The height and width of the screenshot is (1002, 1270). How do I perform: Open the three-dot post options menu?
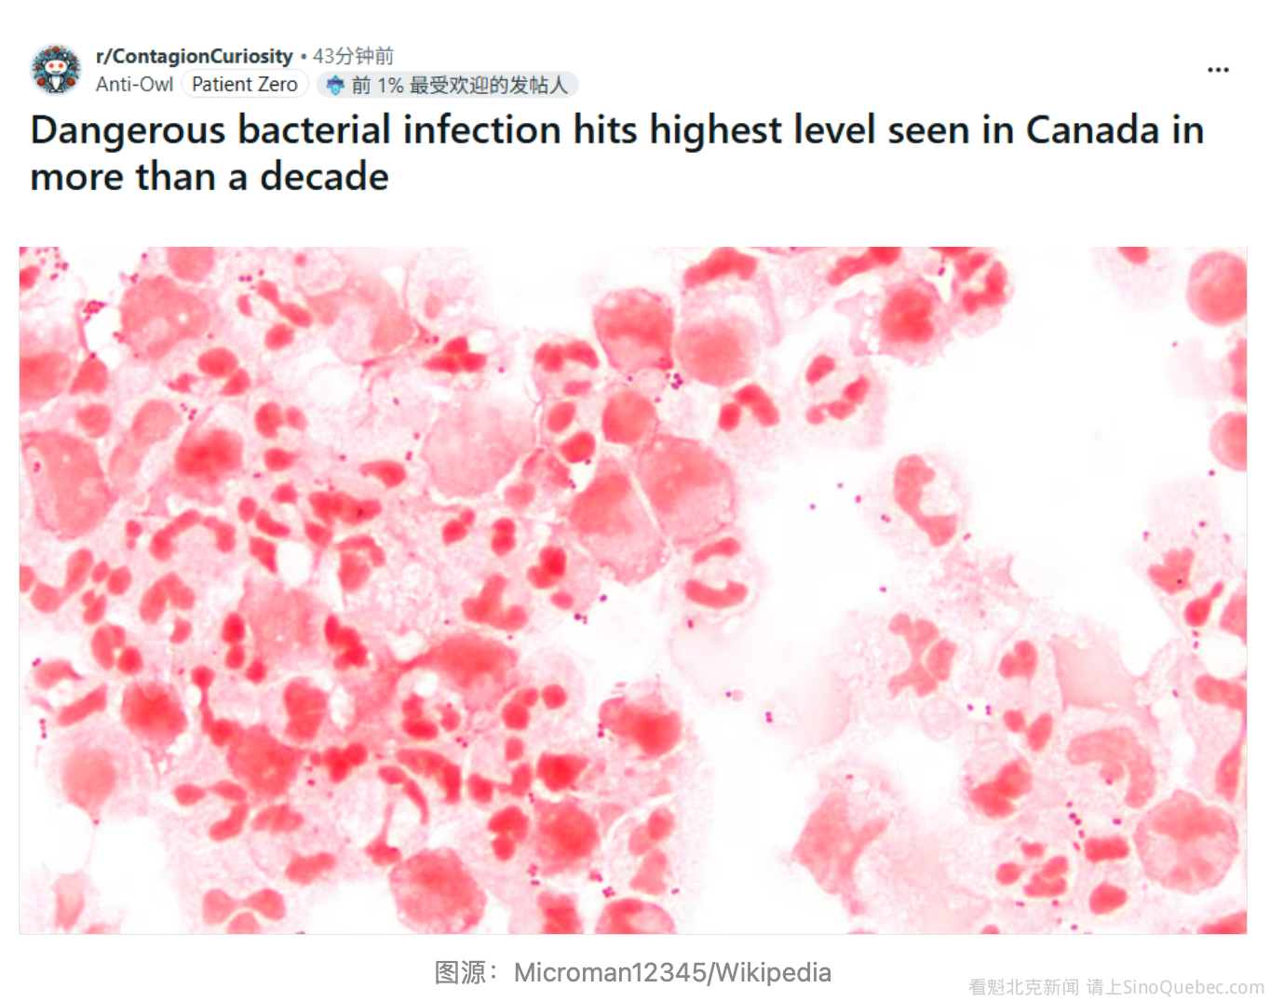click(1218, 70)
